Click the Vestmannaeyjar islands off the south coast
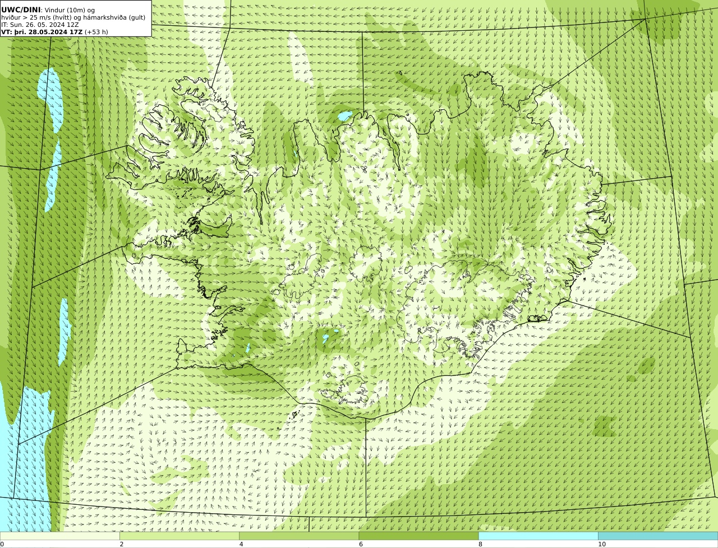718x548 pixels. pos(294,415)
